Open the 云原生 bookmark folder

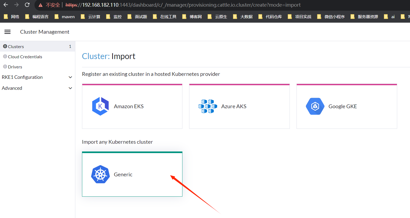point(217,17)
